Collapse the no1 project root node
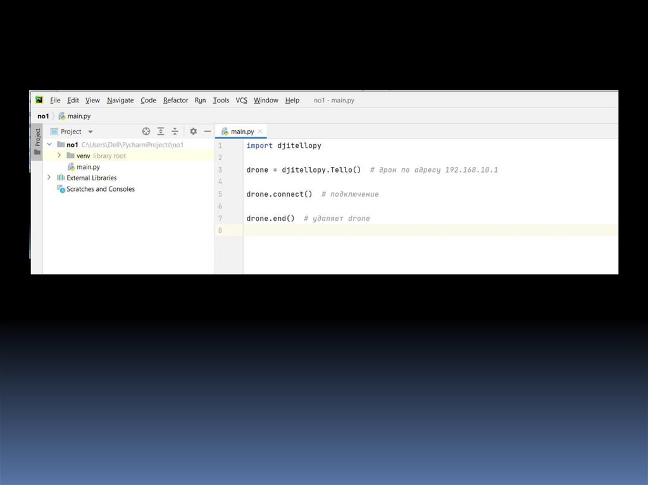 49,144
